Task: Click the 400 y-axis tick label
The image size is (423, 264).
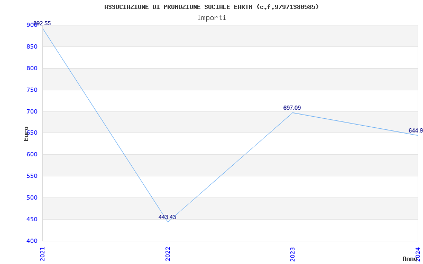Action: coord(32,241)
